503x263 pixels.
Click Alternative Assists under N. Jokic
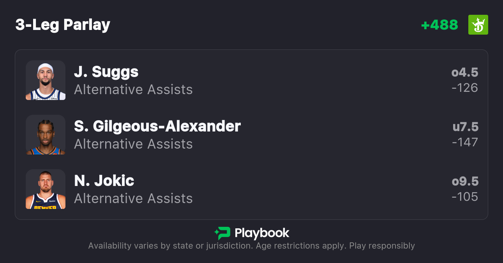click(133, 199)
